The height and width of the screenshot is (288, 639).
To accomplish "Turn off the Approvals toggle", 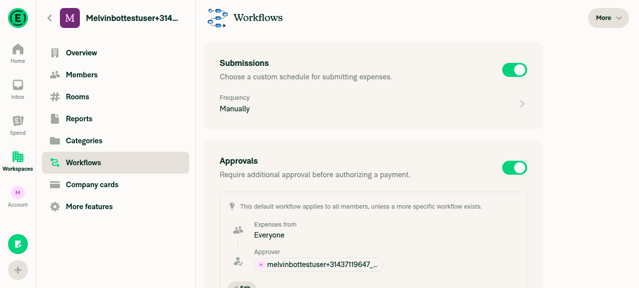I will click(515, 168).
